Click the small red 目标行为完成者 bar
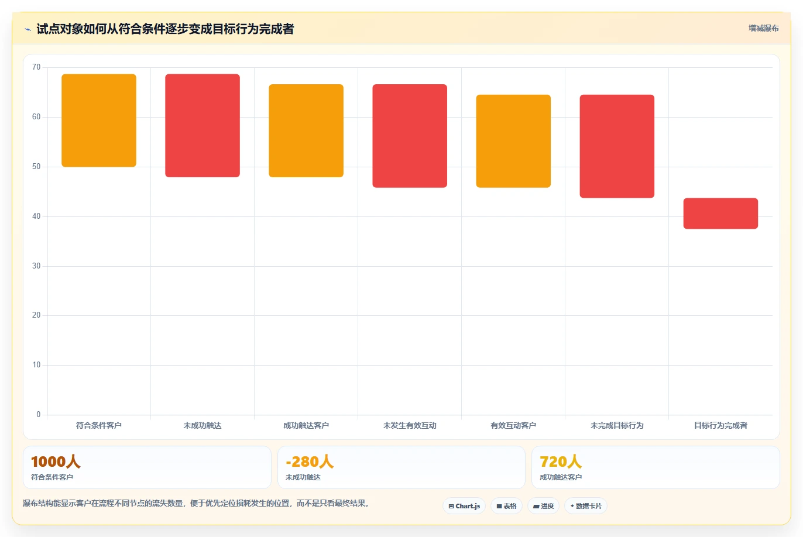The width and height of the screenshot is (803, 537). click(x=720, y=214)
